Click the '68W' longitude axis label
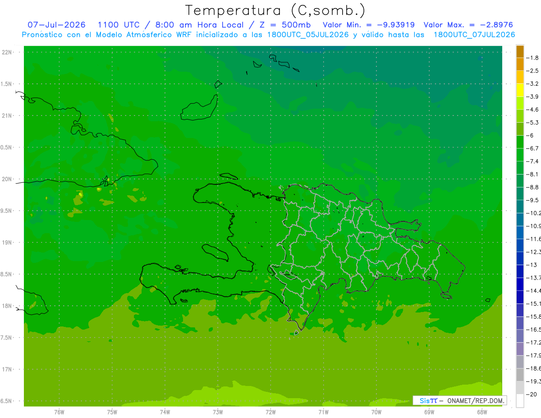This screenshot has height=418, width=541. click(482, 412)
